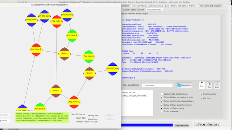
Task: Click Total Number of Observations line
Action: coord(147,44)
